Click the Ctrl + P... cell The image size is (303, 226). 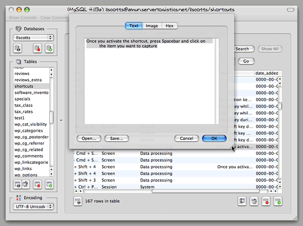pos(87,187)
